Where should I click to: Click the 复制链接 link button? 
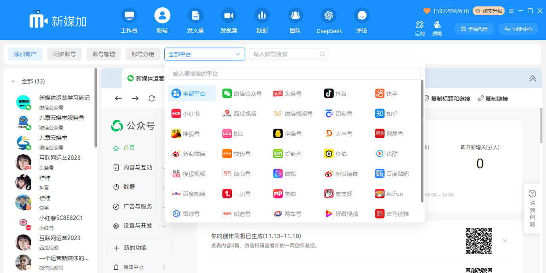493,98
